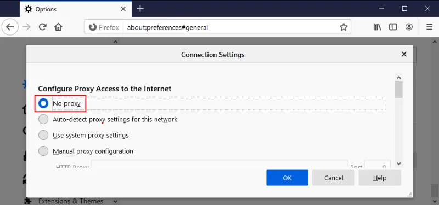Choose Use system proxy settings

[x=43, y=135]
